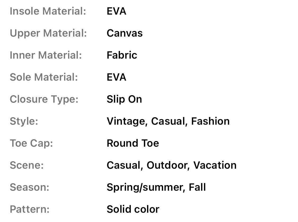Image resolution: width=298 pixels, height=222 pixels.
Task: Select the Round Toe value
Action: (133, 143)
